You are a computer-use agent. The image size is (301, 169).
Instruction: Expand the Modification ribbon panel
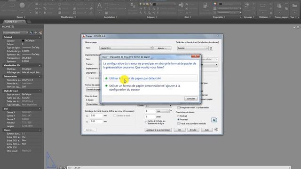pyautogui.click(x=68, y=17)
